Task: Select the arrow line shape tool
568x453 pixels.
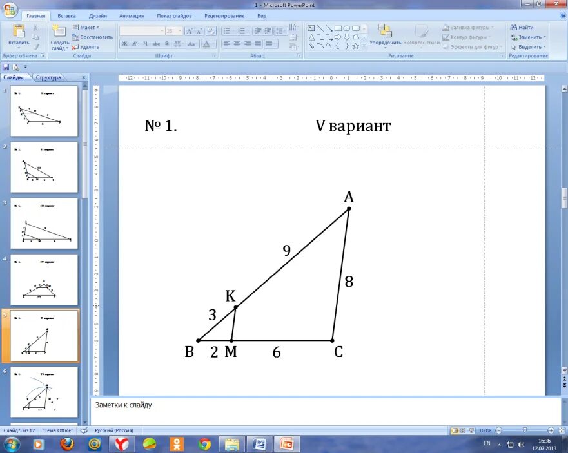Action: tap(329, 28)
